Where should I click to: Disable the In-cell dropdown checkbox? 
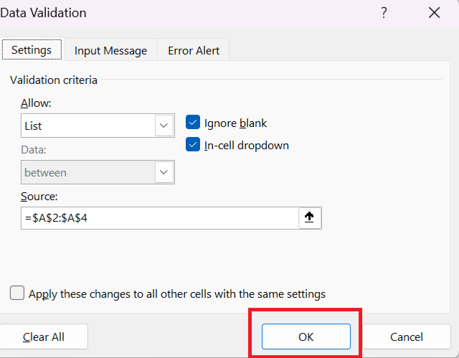(x=192, y=145)
